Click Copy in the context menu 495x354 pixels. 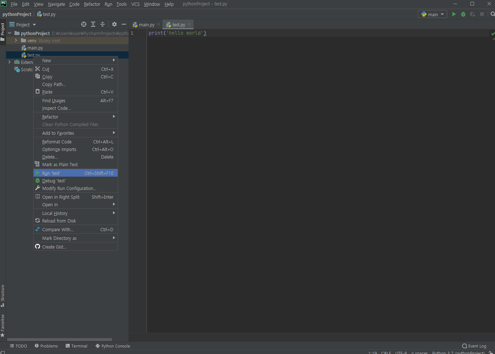click(75, 77)
